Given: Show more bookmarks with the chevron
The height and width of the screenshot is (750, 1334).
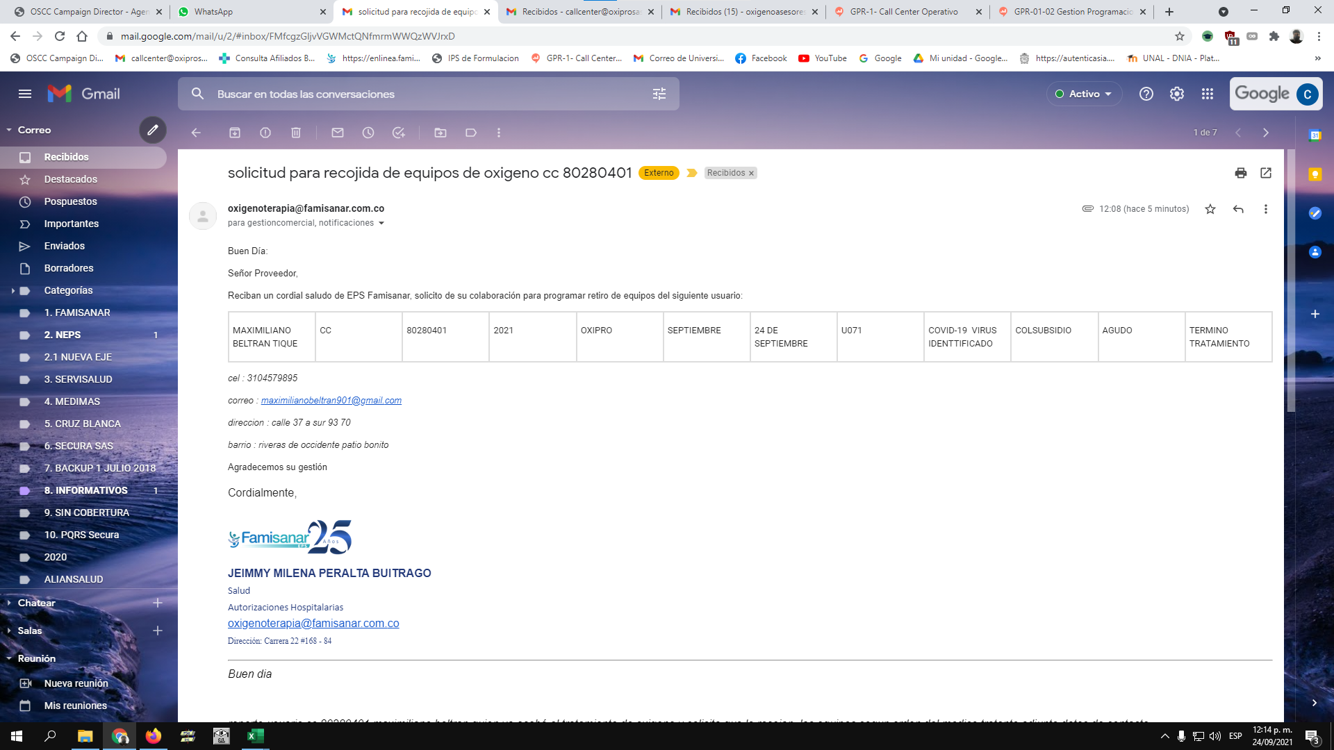Looking at the screenshot, I should tap(1318, 58).
